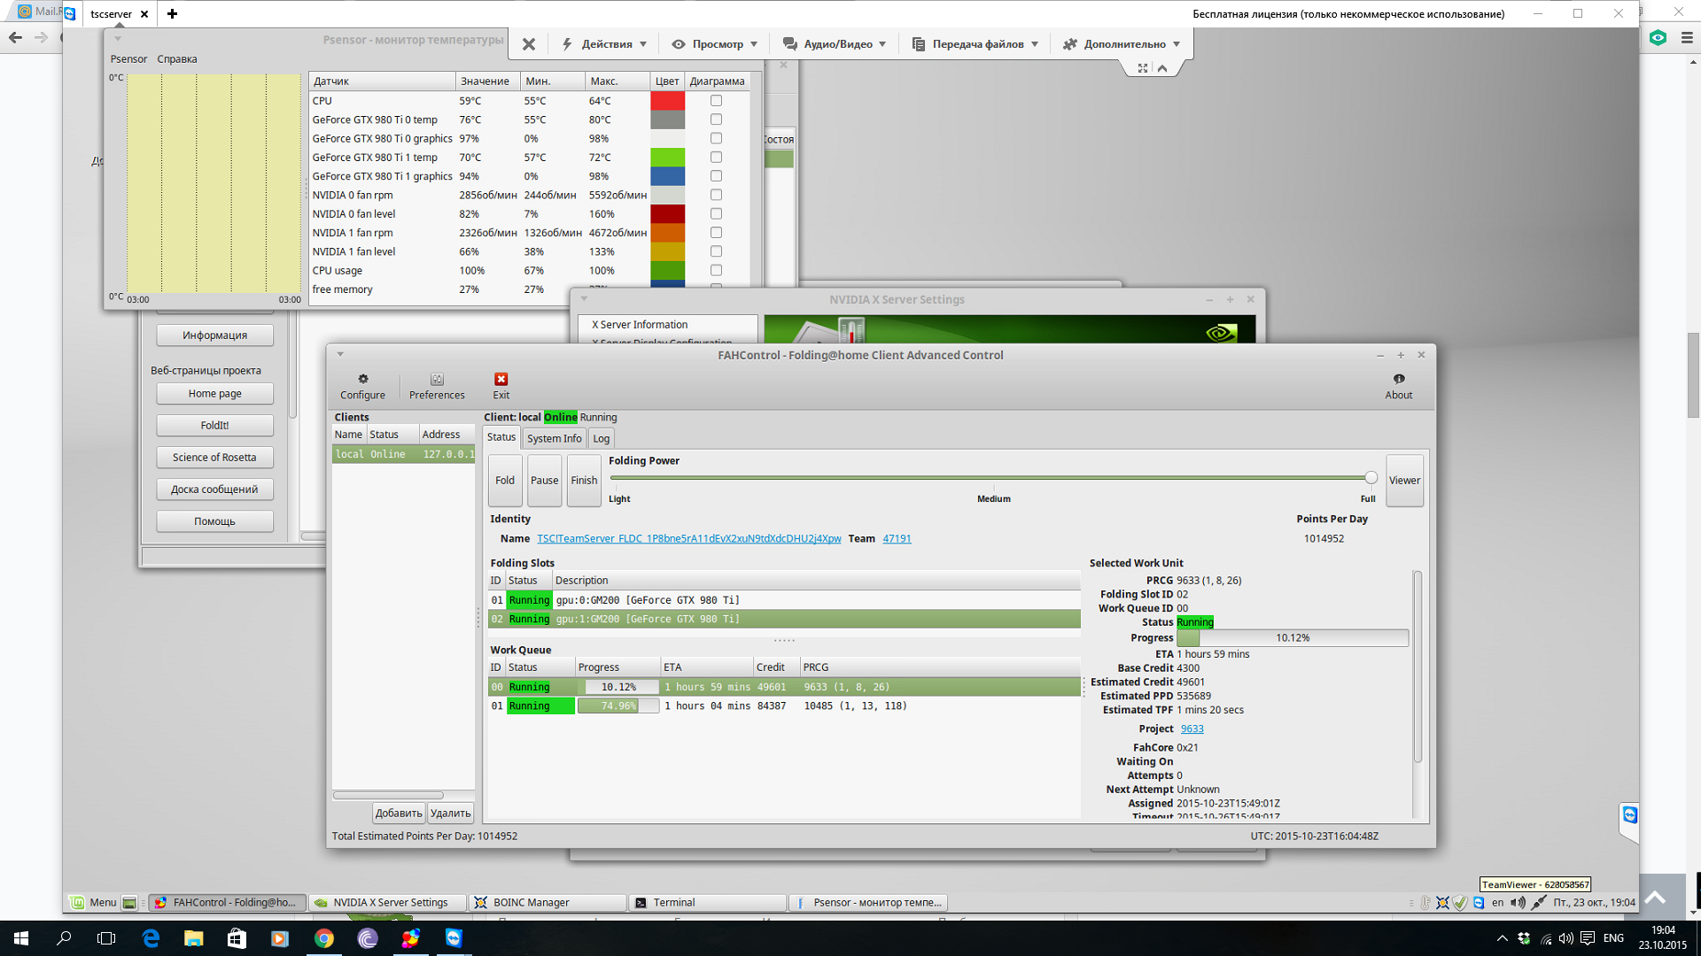Switch to the System Info tab
This screenshot has width=1701, height=956.
click(x=554, y=438)
